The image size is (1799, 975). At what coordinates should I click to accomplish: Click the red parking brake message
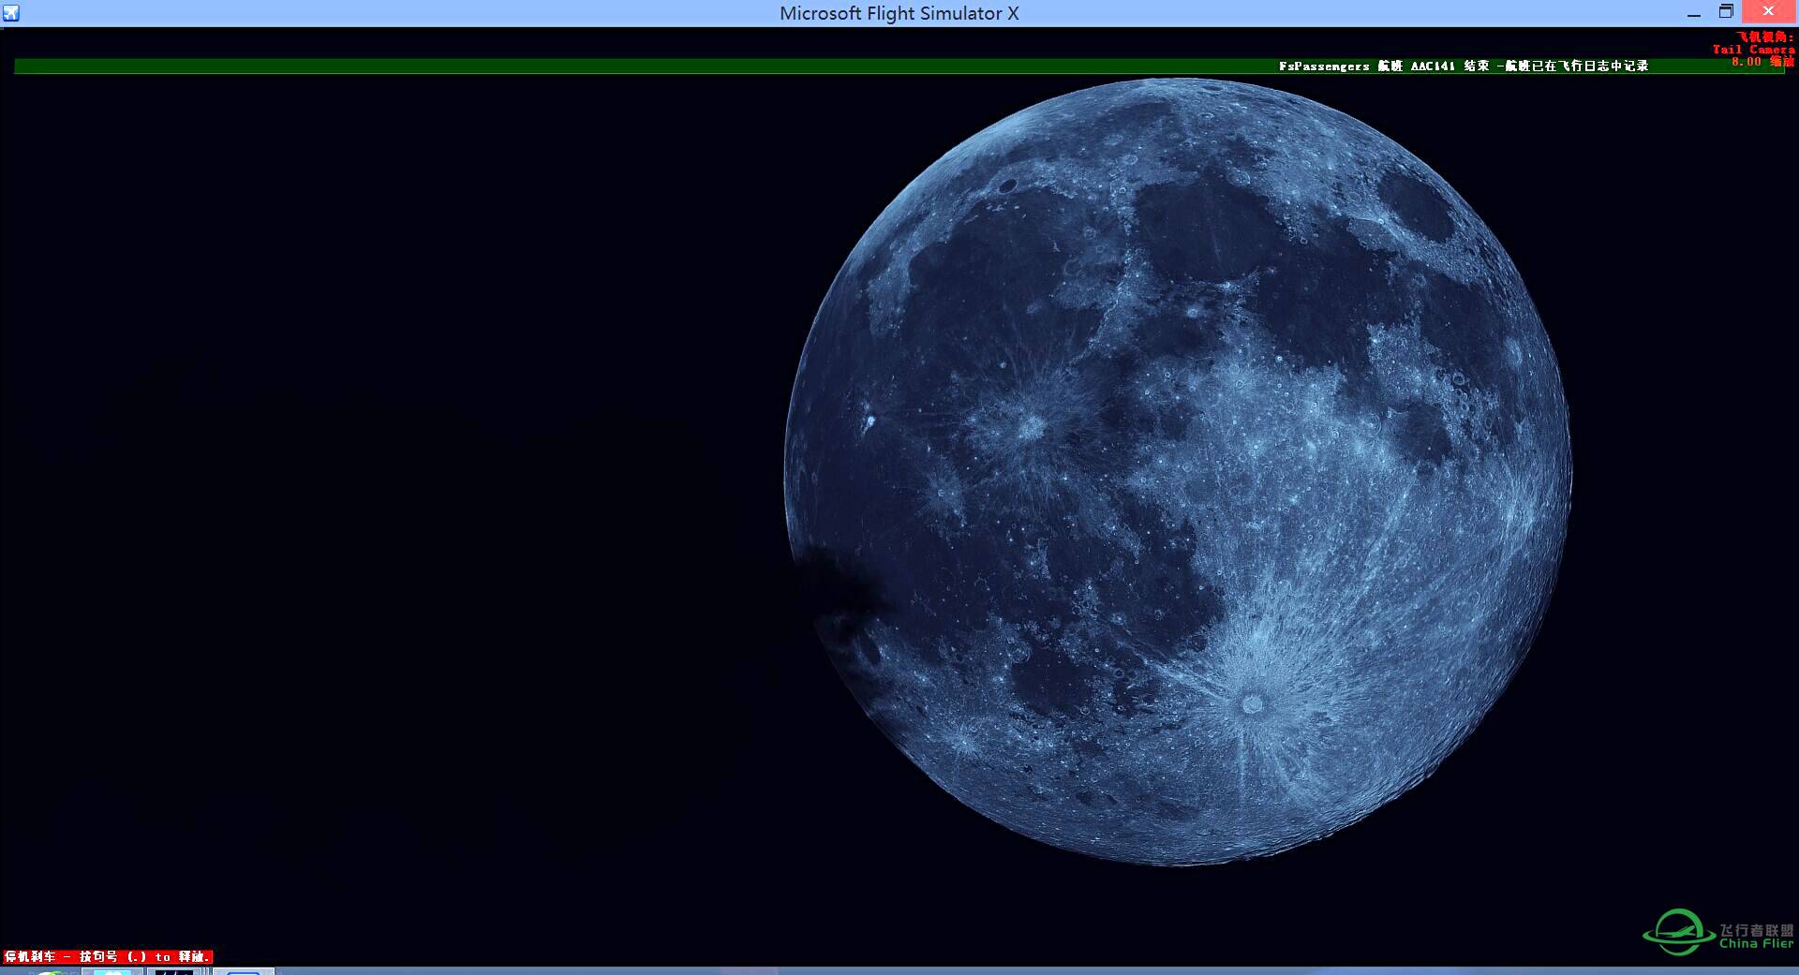pos(107,956)
